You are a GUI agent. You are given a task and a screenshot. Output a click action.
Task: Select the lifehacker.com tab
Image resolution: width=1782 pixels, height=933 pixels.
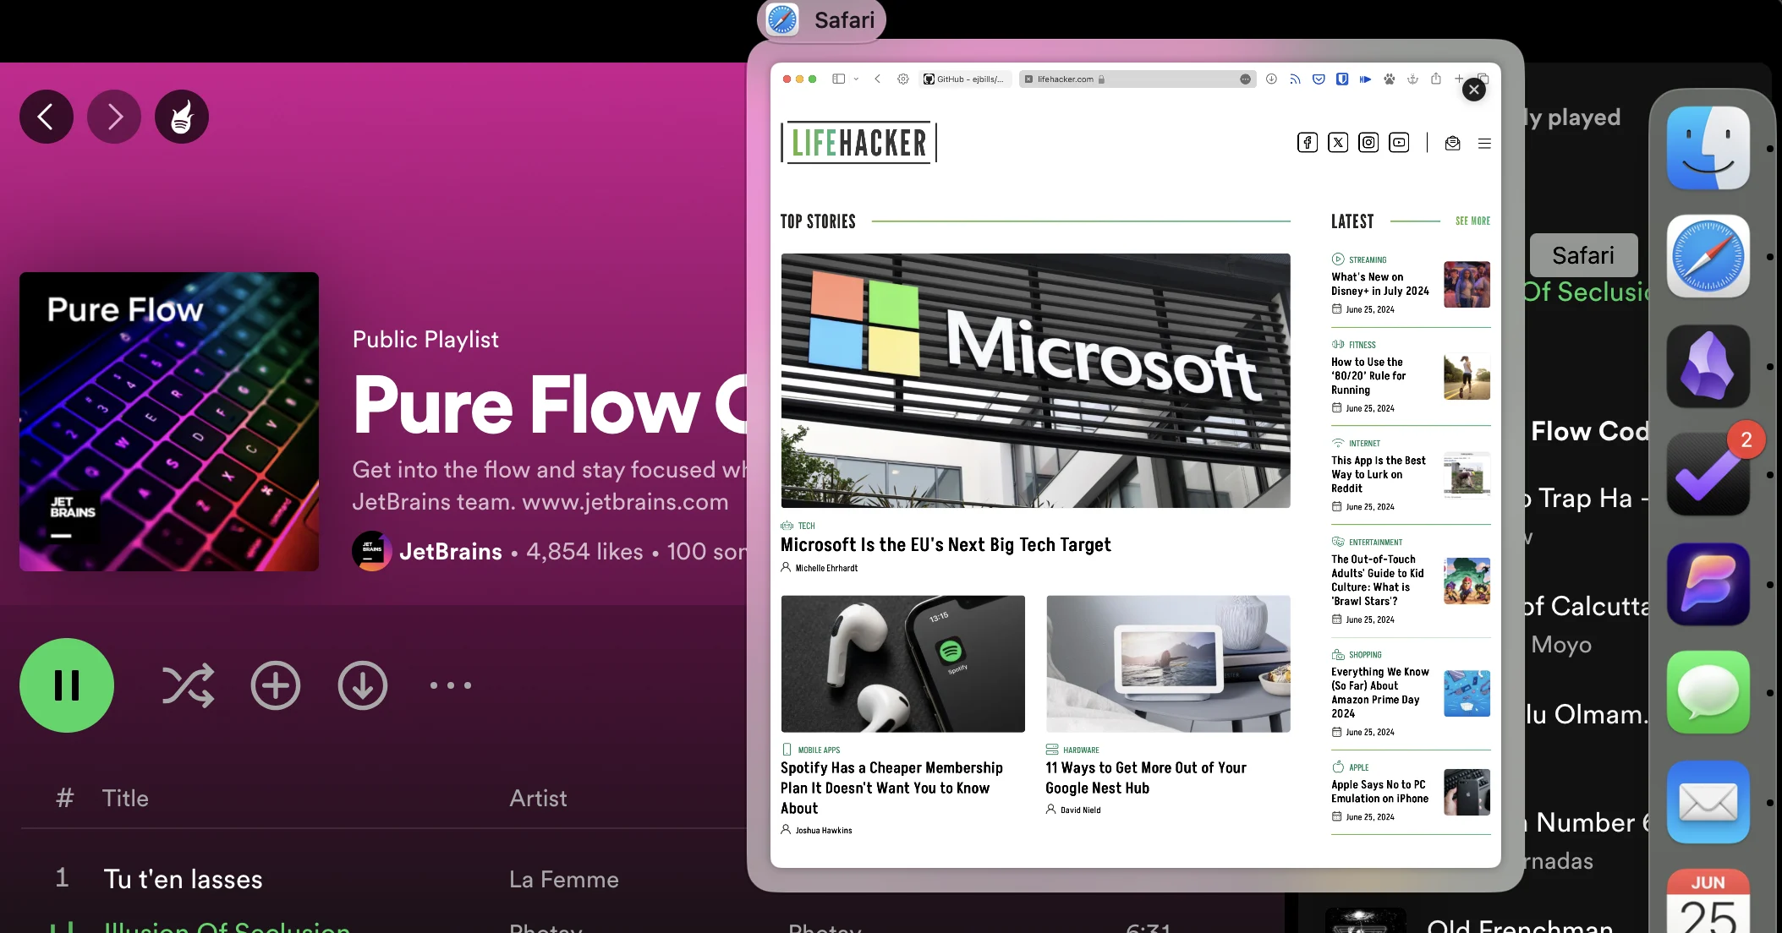click(x=1138, y=79)
